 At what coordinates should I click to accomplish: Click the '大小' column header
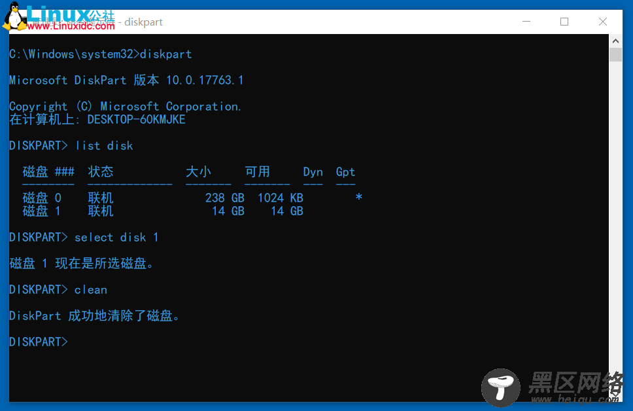tap(198, 171)
